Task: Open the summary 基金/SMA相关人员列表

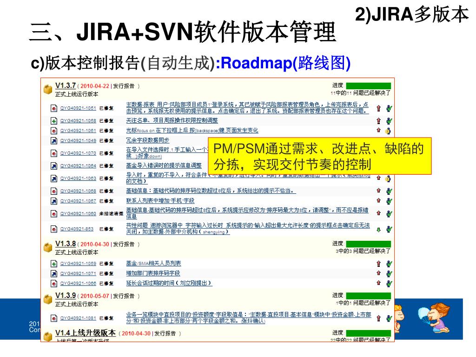Action: coord(153,264)
